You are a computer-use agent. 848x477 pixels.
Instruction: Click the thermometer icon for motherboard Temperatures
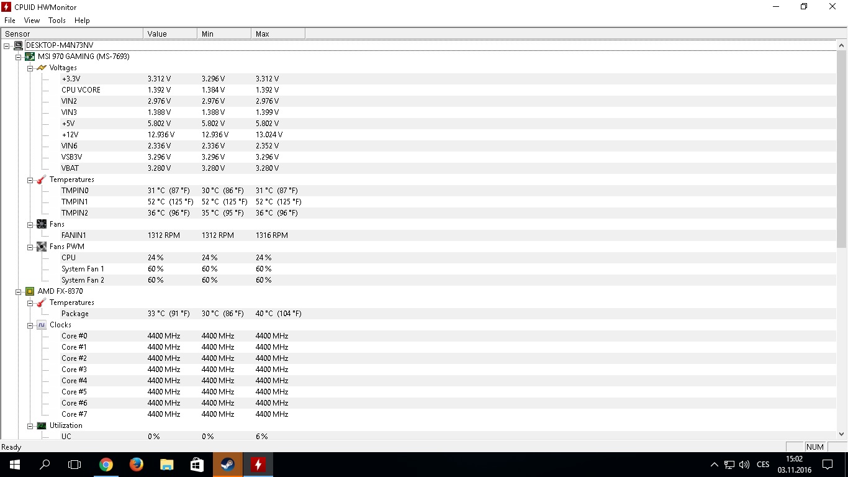coord(42,179)
